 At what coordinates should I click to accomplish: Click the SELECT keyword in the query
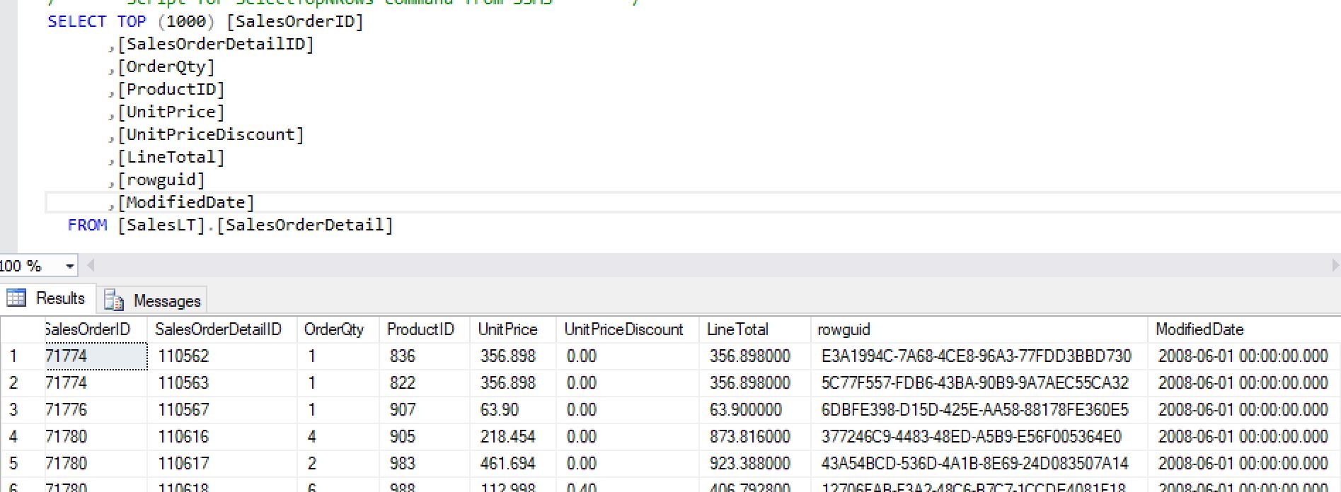(77, 21)
